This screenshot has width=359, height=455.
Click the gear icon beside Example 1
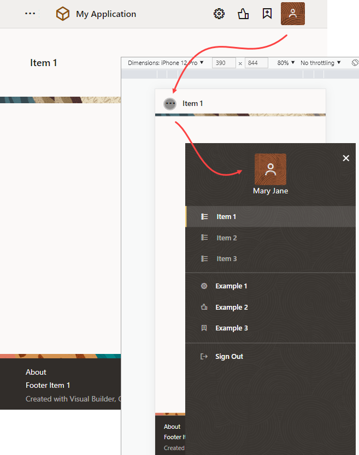[x=204, y=286]
